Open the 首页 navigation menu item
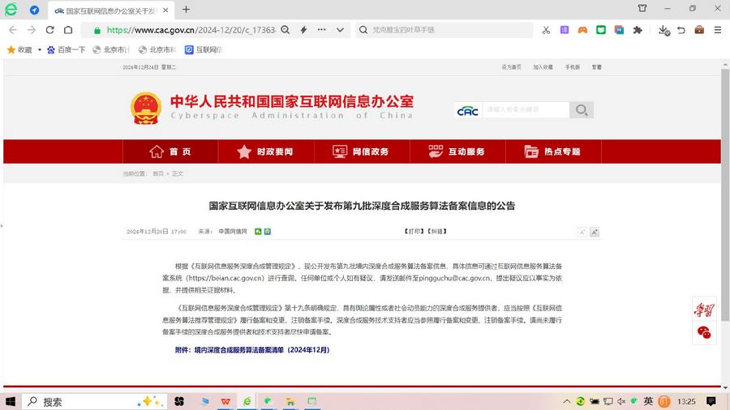The width and height of the screenshot is (730, 410). point(170,152)
